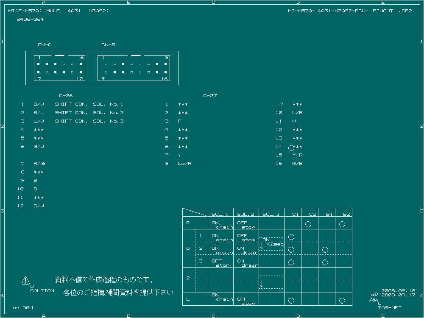Enable the B2 circle in row L

pos(342,300)
